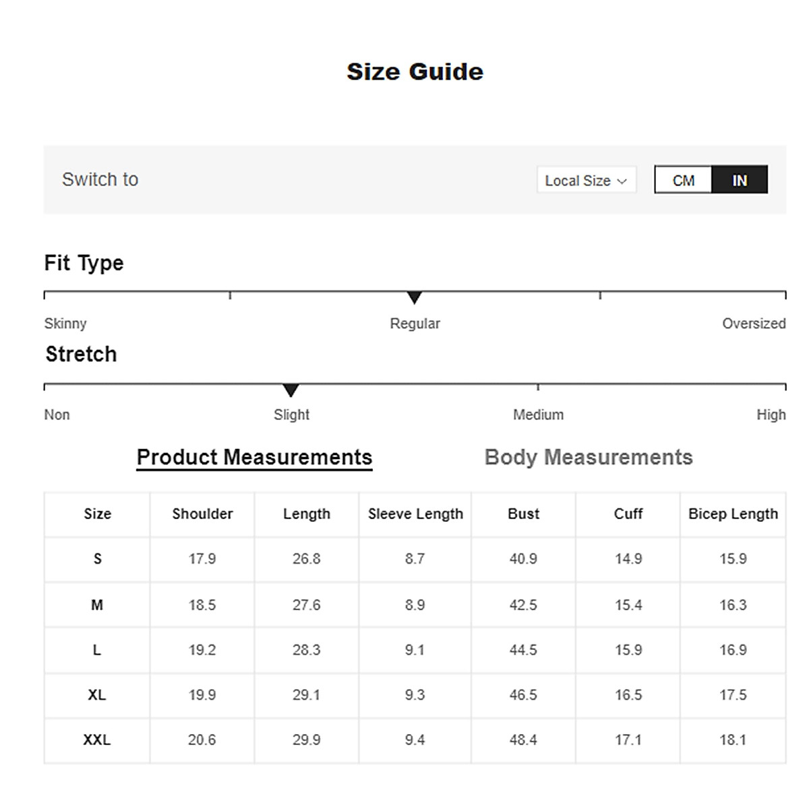Select the XL size row label

[97, 695]
